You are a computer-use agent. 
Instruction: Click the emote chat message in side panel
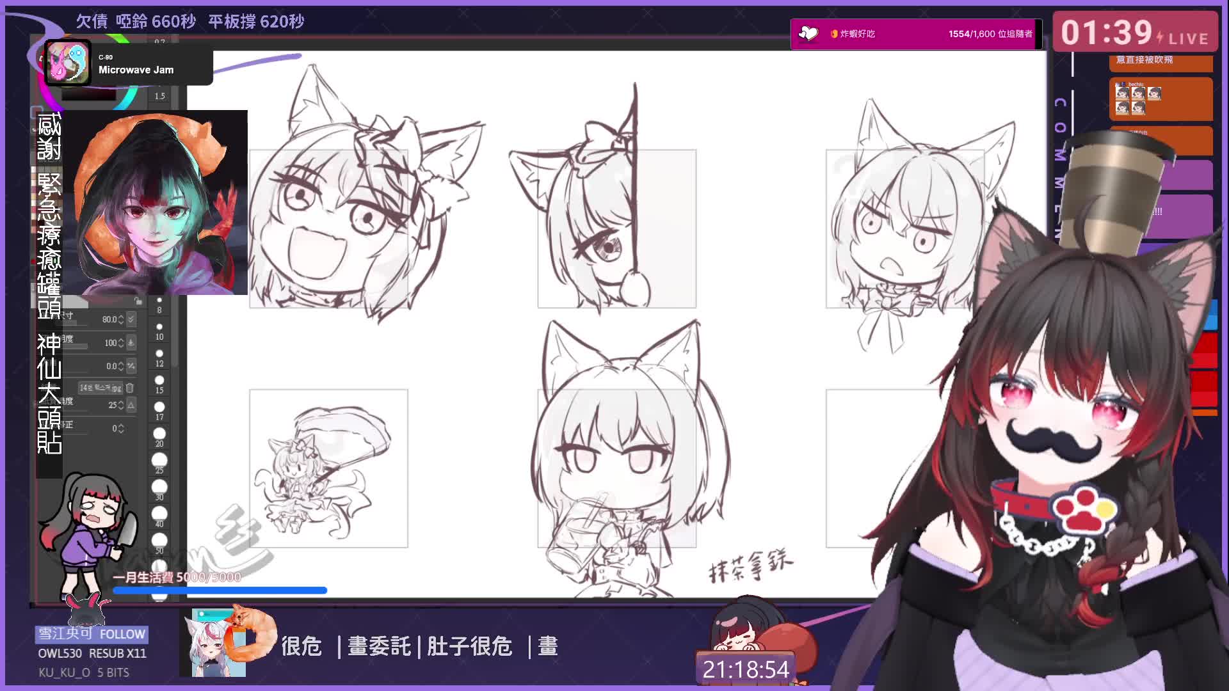coord(1161,99)
